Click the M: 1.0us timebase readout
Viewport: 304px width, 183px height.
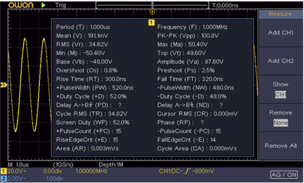point(18,165)
